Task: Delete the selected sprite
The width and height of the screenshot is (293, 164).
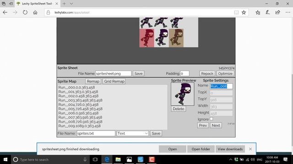Action: point(179,109)
